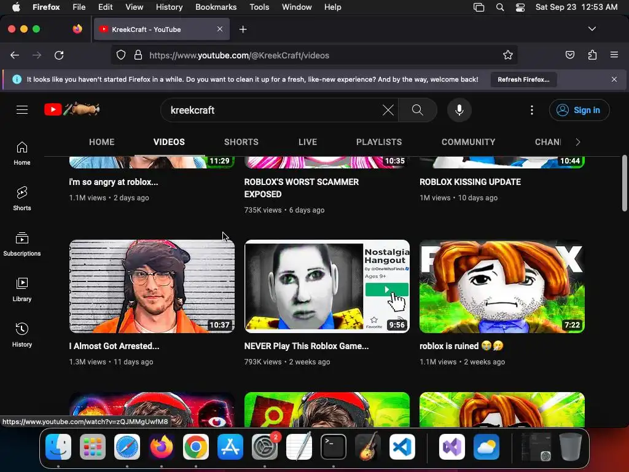The height and width of the screenshot is (472, 629).
Task: Open "I Almost Got Arrested..." title link
Action: (x=114, y=346)
